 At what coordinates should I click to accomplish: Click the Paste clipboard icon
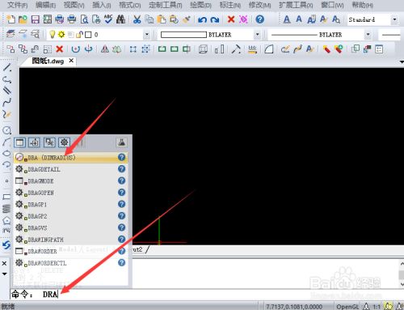pos(162,19)
